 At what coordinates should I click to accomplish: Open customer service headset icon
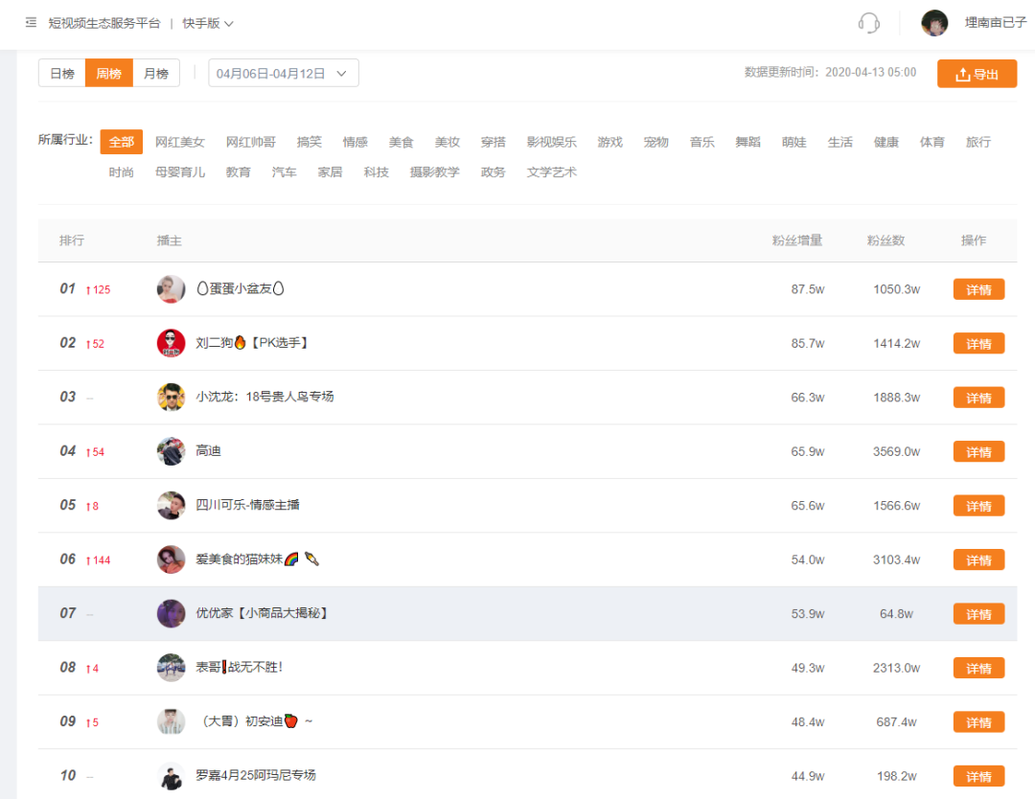pos(868,23)
